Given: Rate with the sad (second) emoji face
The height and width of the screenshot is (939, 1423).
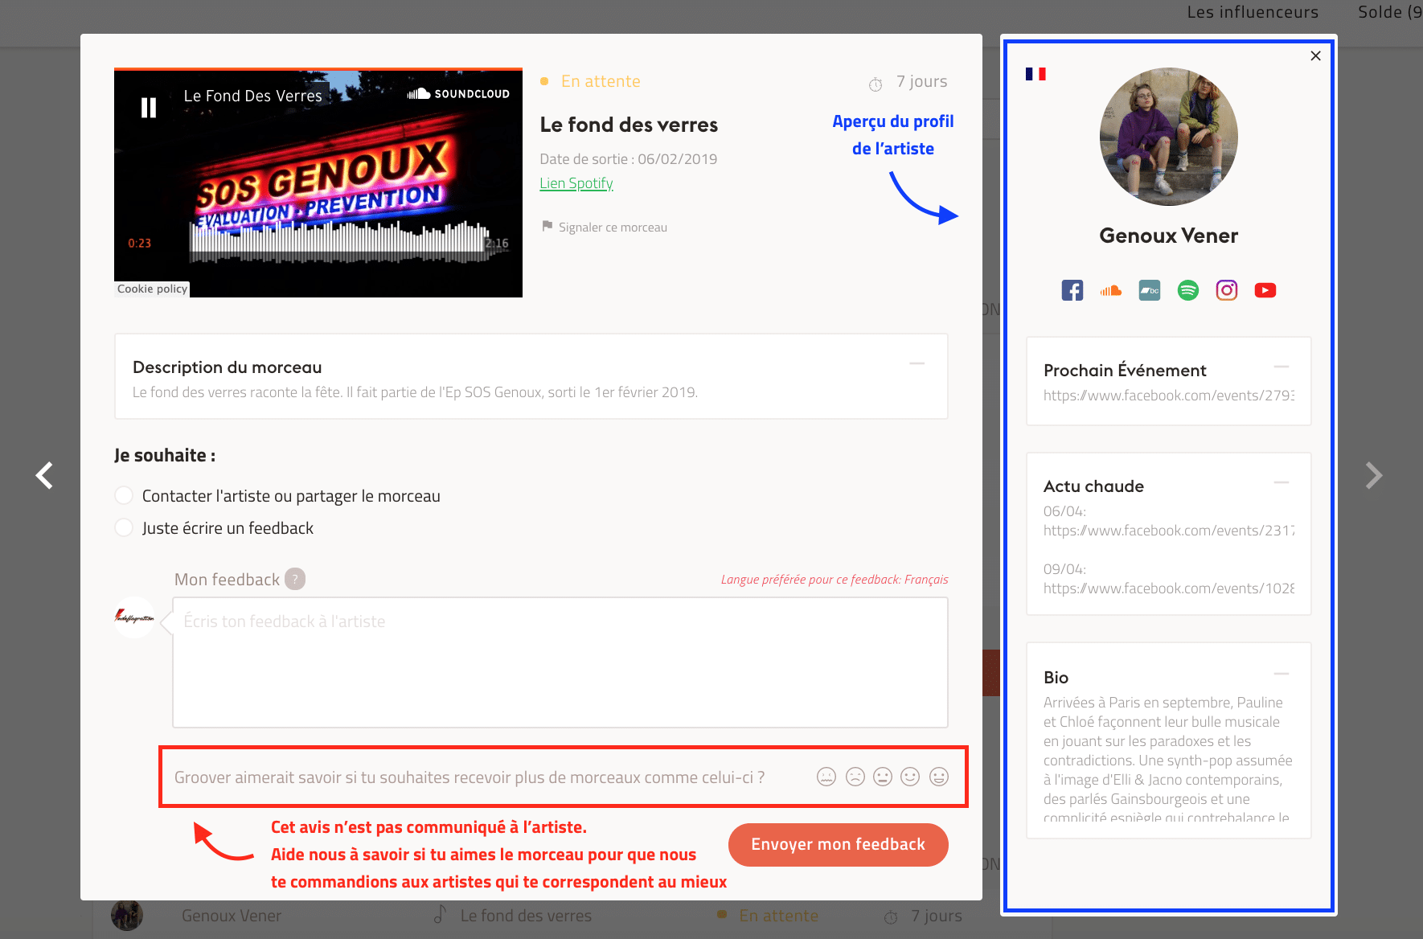Looking at the screenshot, I should (x=855, y=777).
